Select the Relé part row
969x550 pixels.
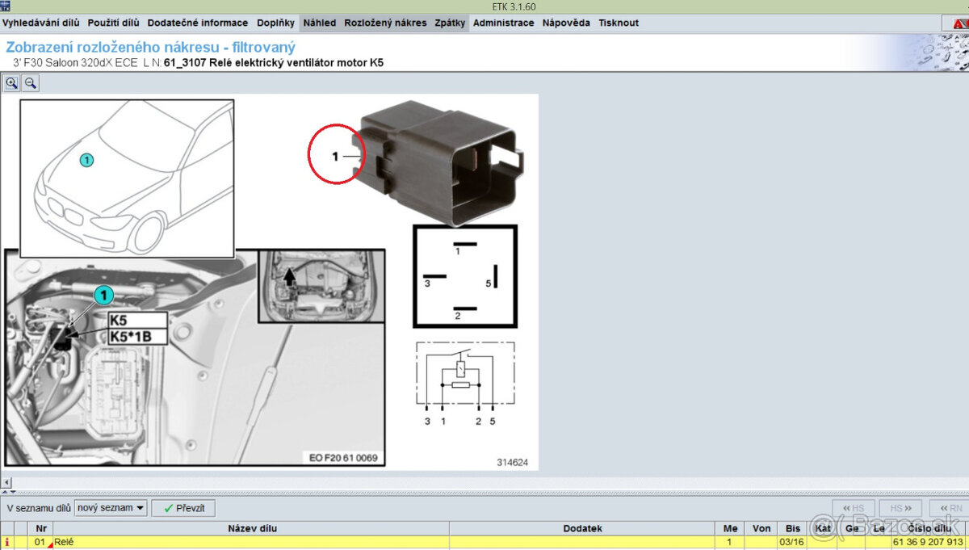252,543
